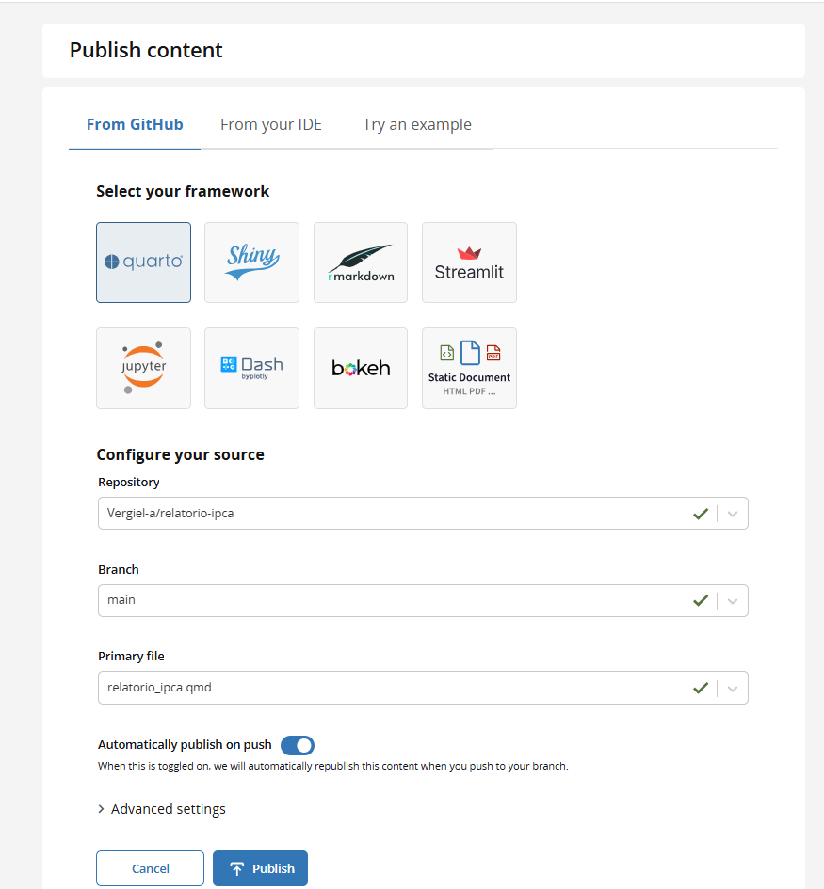Click the From GitHub tab
The width and height of the screenshot is (824, 889).
[135, 124]
